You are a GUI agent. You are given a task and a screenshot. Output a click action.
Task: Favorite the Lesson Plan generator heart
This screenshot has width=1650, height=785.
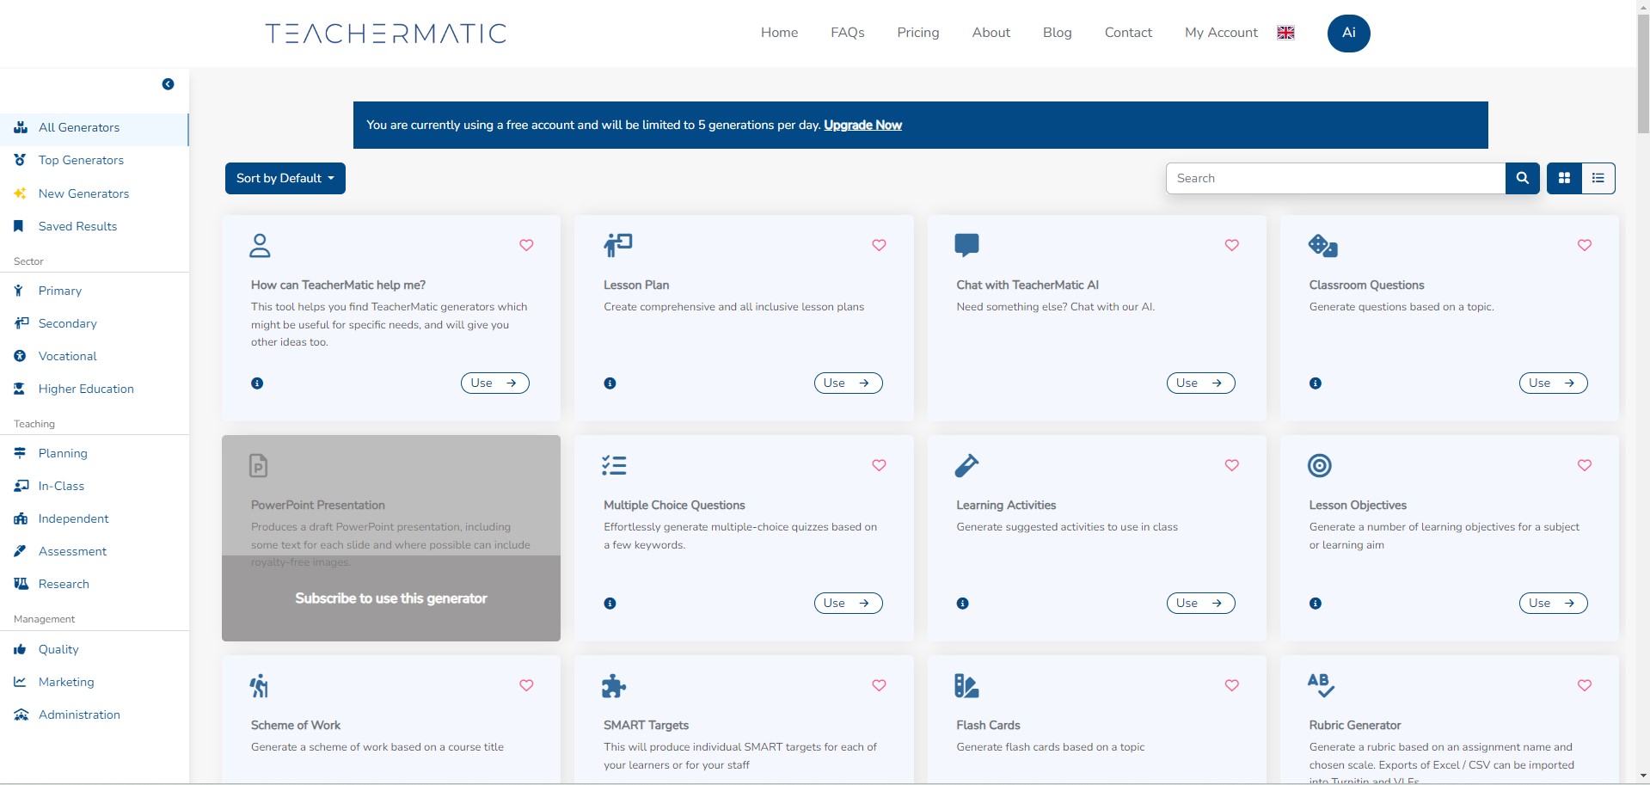pyautogui.click(x=879, y=245)
